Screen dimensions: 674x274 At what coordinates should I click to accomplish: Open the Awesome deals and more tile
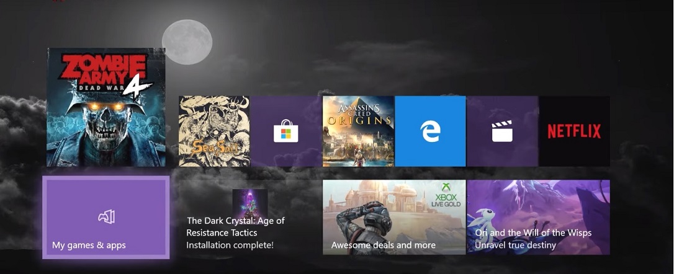[x=394, y=218]
